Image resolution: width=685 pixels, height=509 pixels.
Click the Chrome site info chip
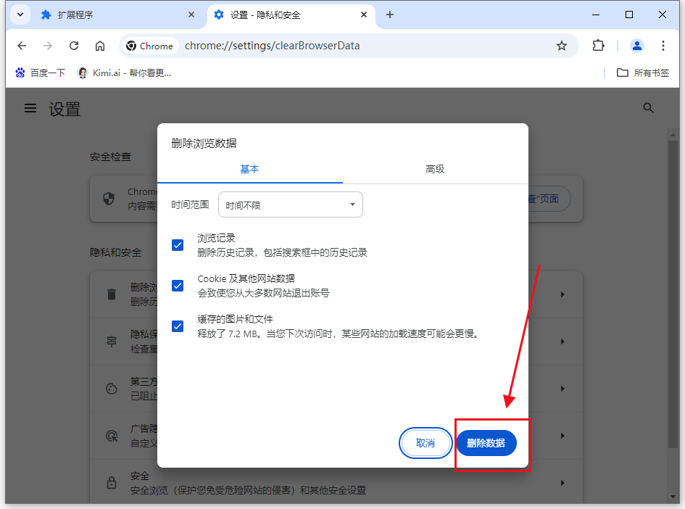[x=149, y=46]
